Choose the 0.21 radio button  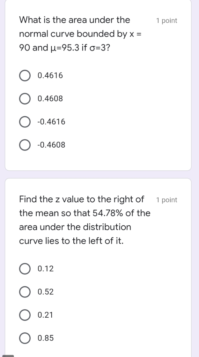coord(25,315)
